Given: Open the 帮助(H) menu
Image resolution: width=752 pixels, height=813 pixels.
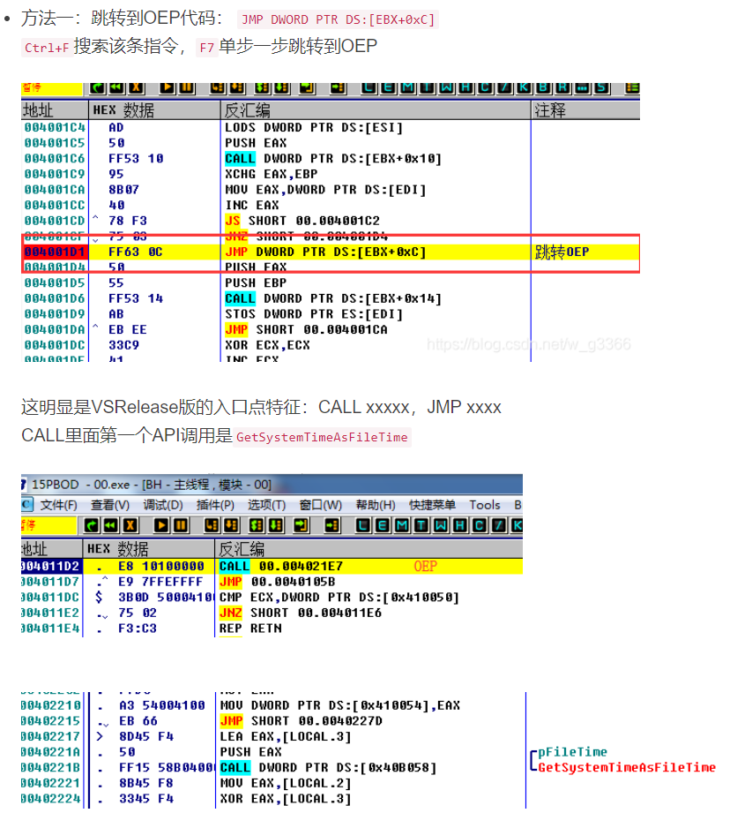Looking at the screenshot, I should coord(376,505).
